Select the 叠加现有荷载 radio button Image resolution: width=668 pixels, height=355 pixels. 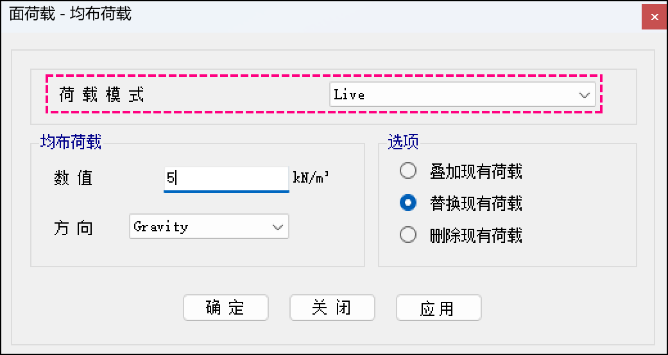point(408,171)
